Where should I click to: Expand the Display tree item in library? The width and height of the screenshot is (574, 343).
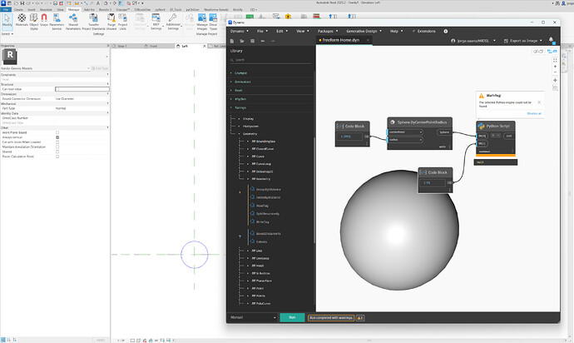(x=248, y=119)
